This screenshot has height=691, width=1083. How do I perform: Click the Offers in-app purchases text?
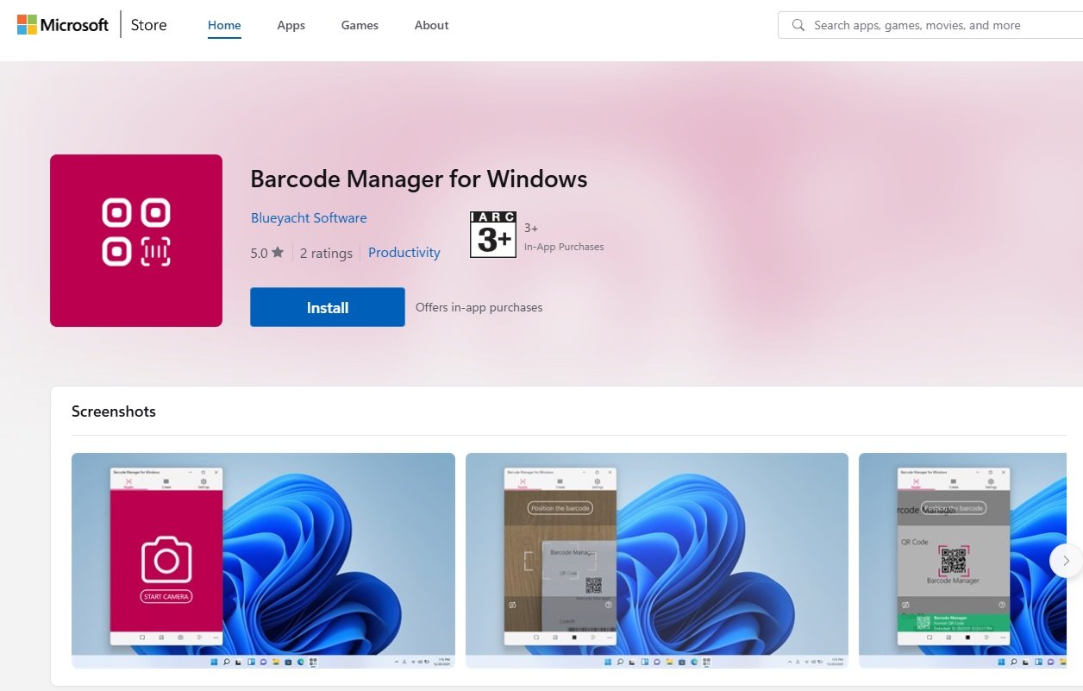pos(479,307)
